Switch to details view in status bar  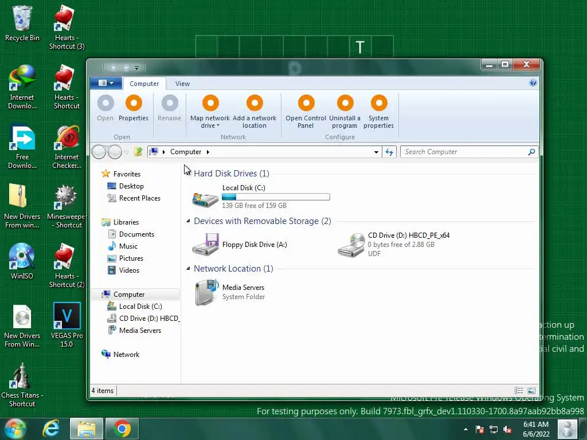[518, 391]
